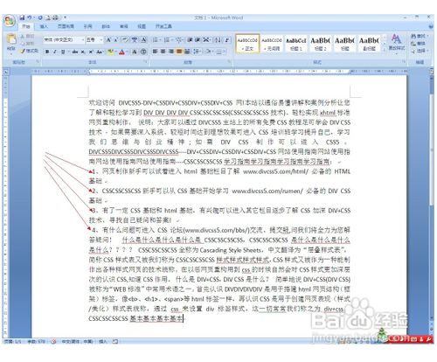This screenshot has width=437, height=362.
Task: Switch to the Page Layout ribbon tab
Action: 66,26
